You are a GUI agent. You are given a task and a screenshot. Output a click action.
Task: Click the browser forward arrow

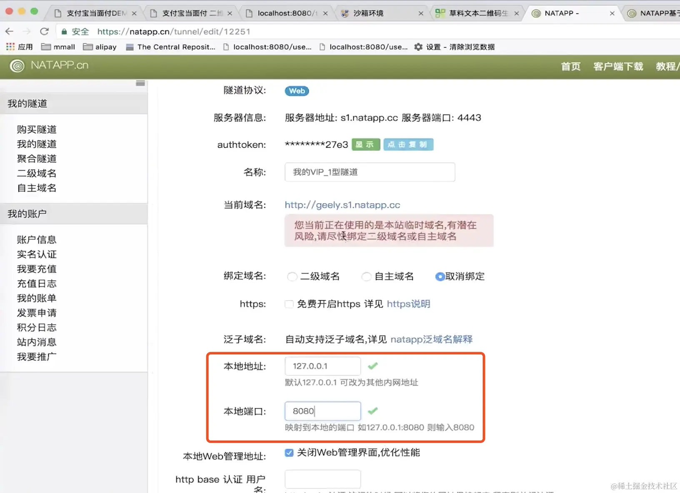click(27, 31)
